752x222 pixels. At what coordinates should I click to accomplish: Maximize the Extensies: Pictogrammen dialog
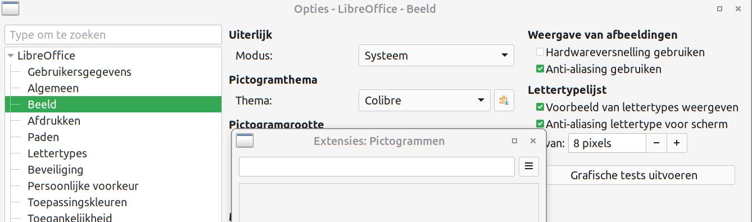[514, 141]
